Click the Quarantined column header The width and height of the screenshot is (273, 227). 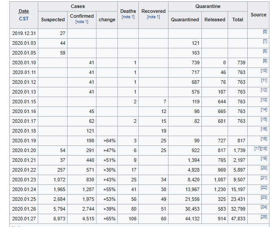pyautogui.click(x=185, y=20)
